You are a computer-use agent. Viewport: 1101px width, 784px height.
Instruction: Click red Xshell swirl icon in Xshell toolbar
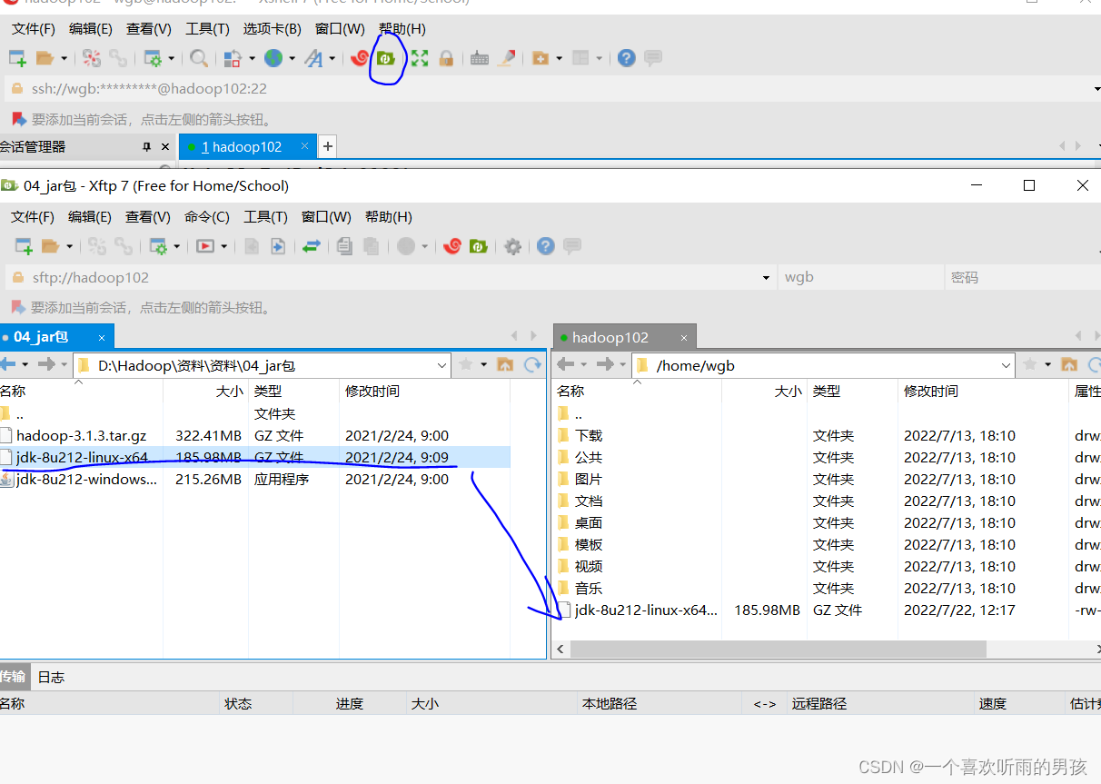pos(360,58)
